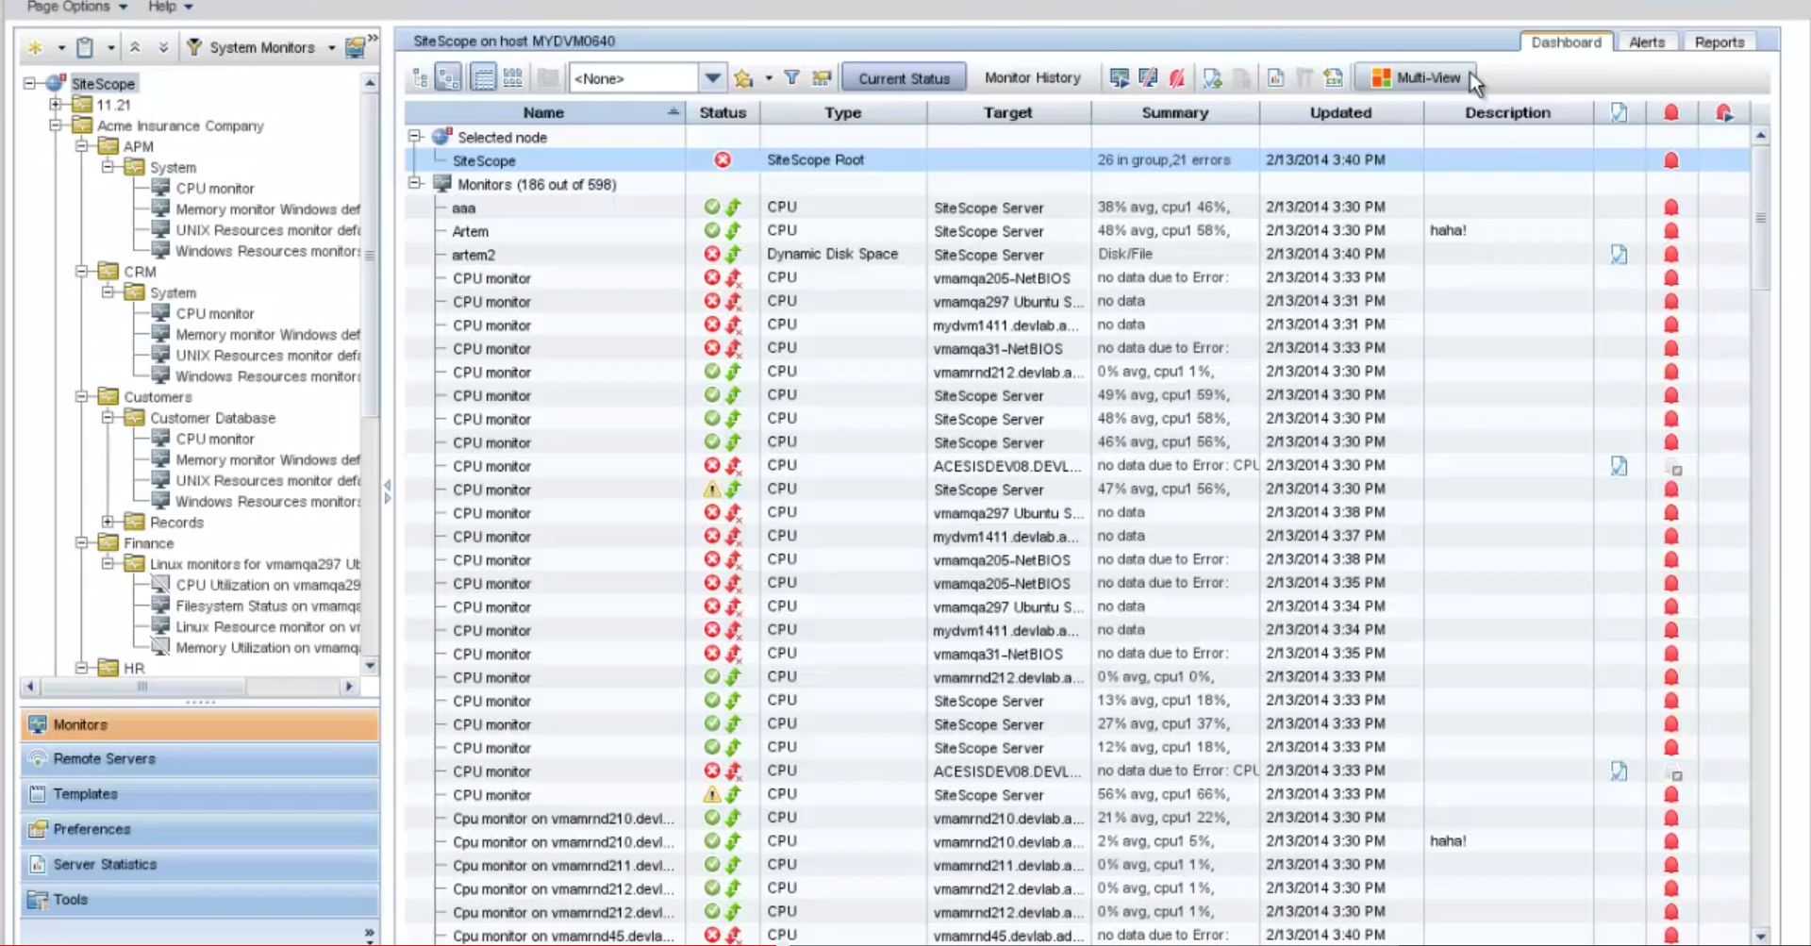Viewport: 1811px width, 946px height.
Task: Click the expand-all double down chevron icon
Action: pos(162,47)
